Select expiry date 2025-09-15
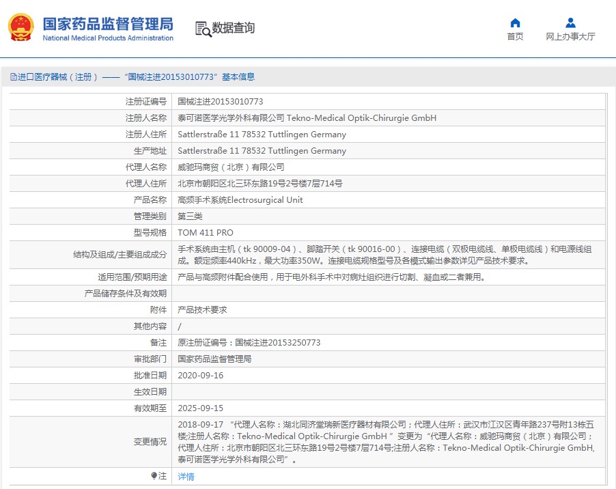The image size is (616, 489). click(200, 408)
